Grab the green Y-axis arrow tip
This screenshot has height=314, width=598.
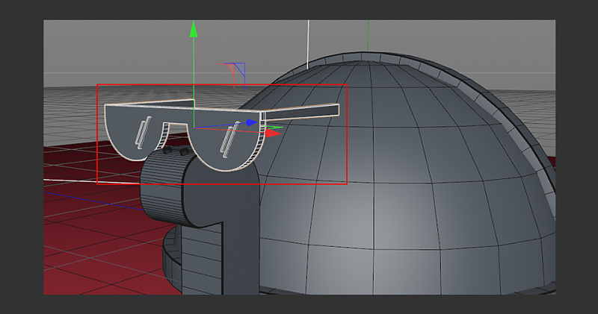point(194,31)
